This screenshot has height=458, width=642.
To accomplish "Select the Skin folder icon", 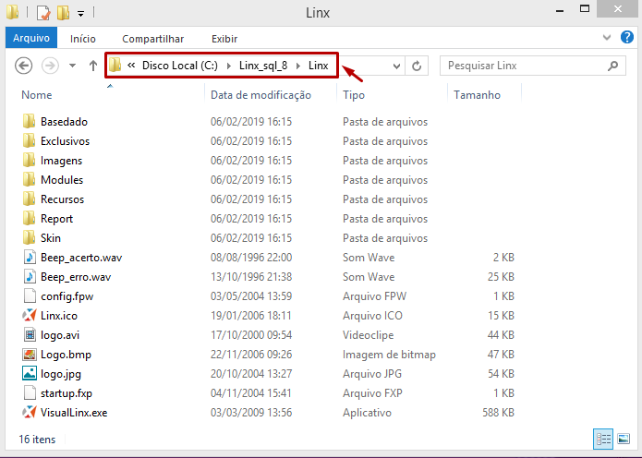I will 29,237.
